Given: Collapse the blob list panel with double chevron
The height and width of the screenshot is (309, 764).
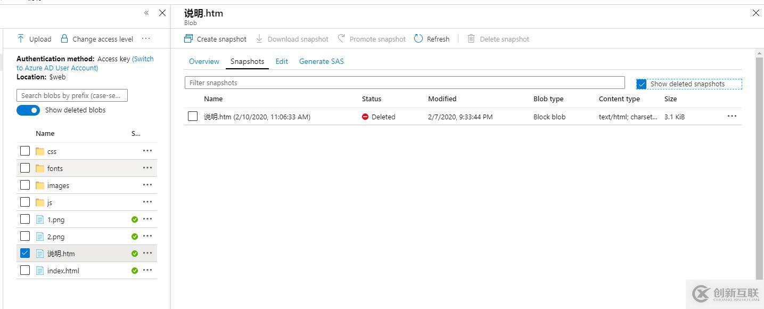Looking at the screenshot, I should point(146,13).
